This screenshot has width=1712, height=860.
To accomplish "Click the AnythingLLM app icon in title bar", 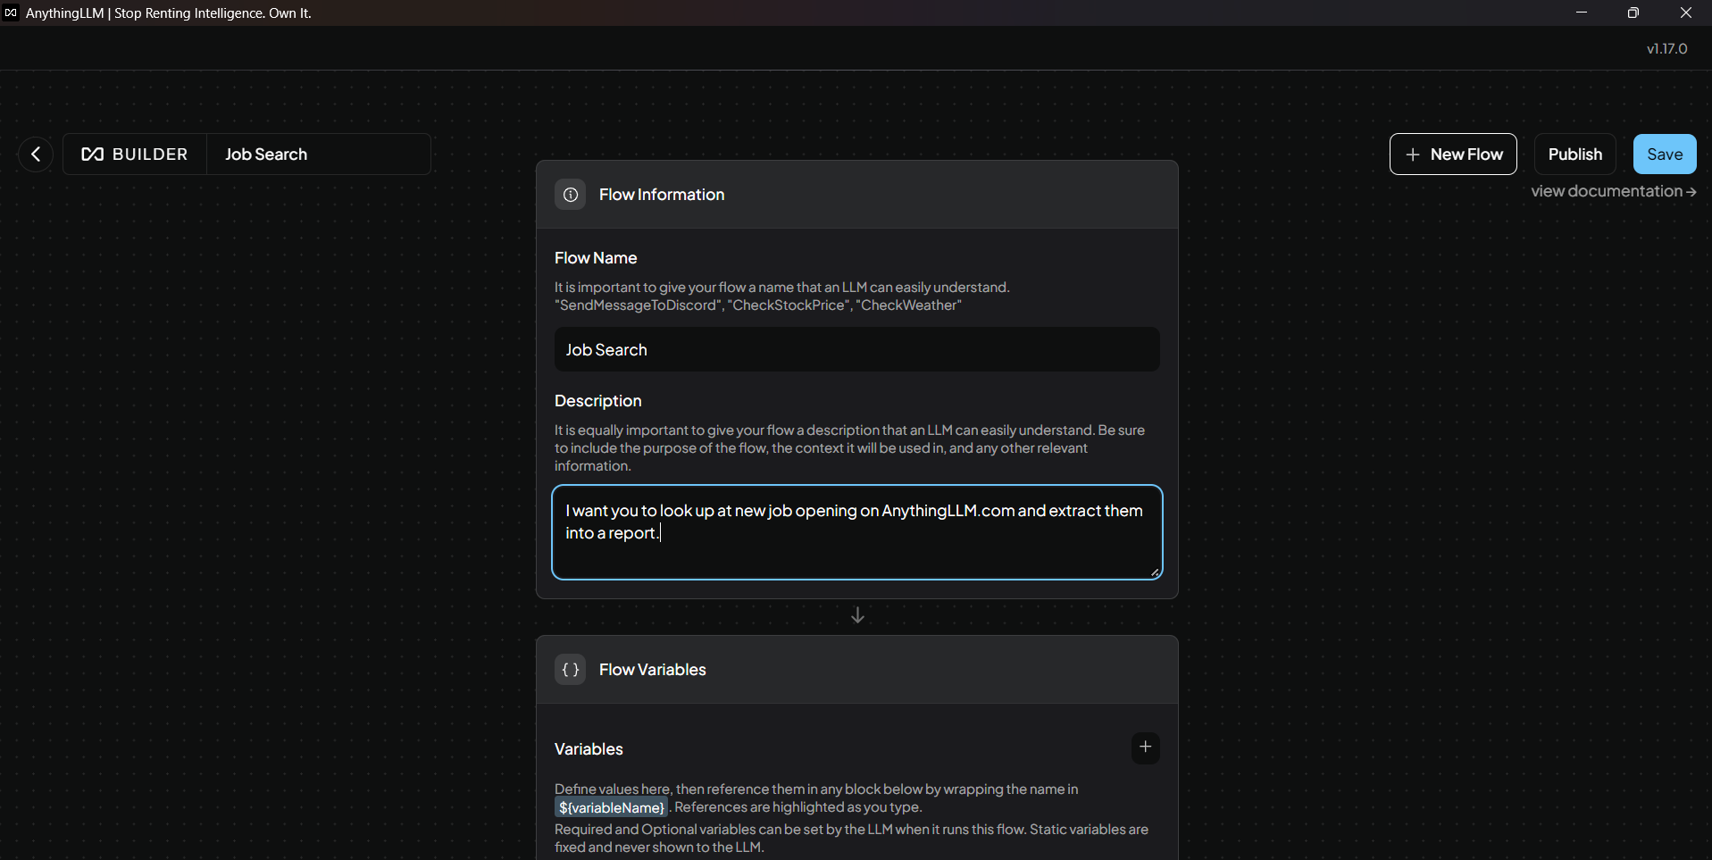I will click(11, 13).
